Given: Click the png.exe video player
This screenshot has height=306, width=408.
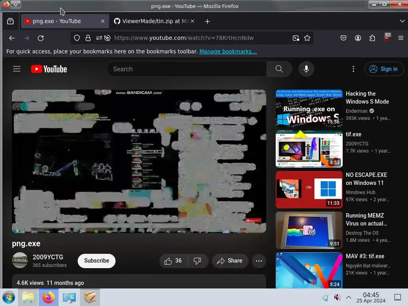Looking at the screenshot, I should coord(139,161).
